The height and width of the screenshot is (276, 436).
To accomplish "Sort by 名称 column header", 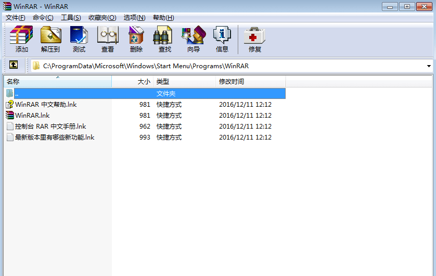I will (x=58, y=81).
